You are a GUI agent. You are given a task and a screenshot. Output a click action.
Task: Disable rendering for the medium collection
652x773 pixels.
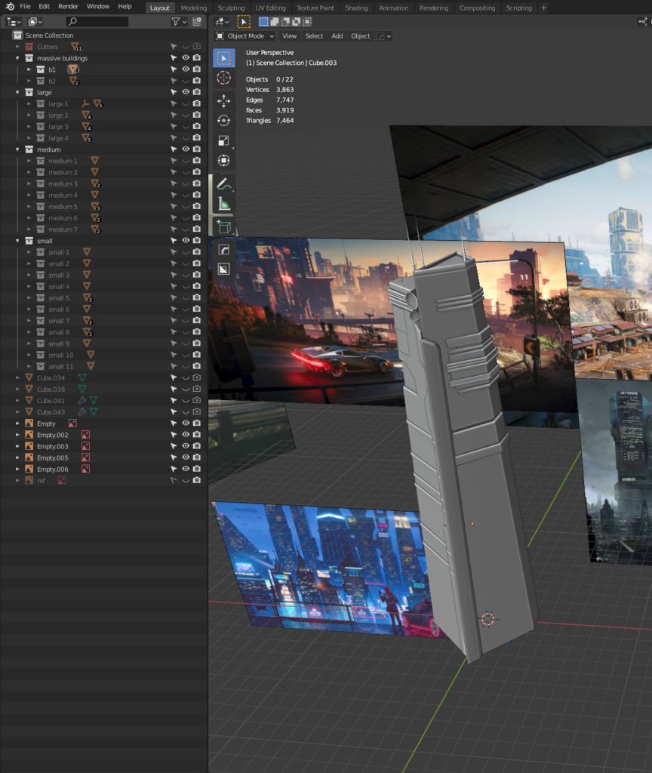coord(197,149)
